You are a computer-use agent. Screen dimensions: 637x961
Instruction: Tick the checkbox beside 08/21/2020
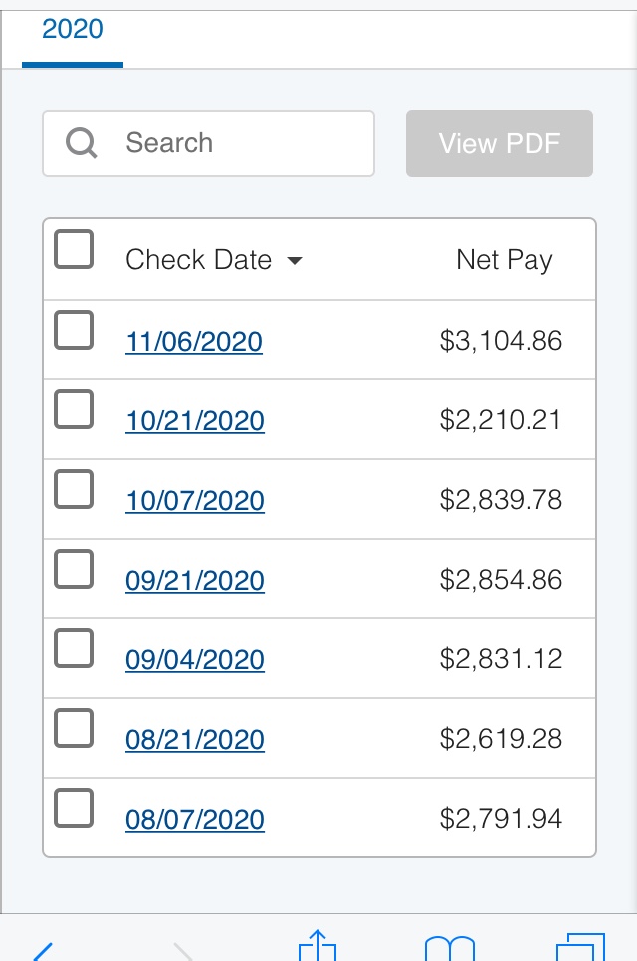pos(74,728)
